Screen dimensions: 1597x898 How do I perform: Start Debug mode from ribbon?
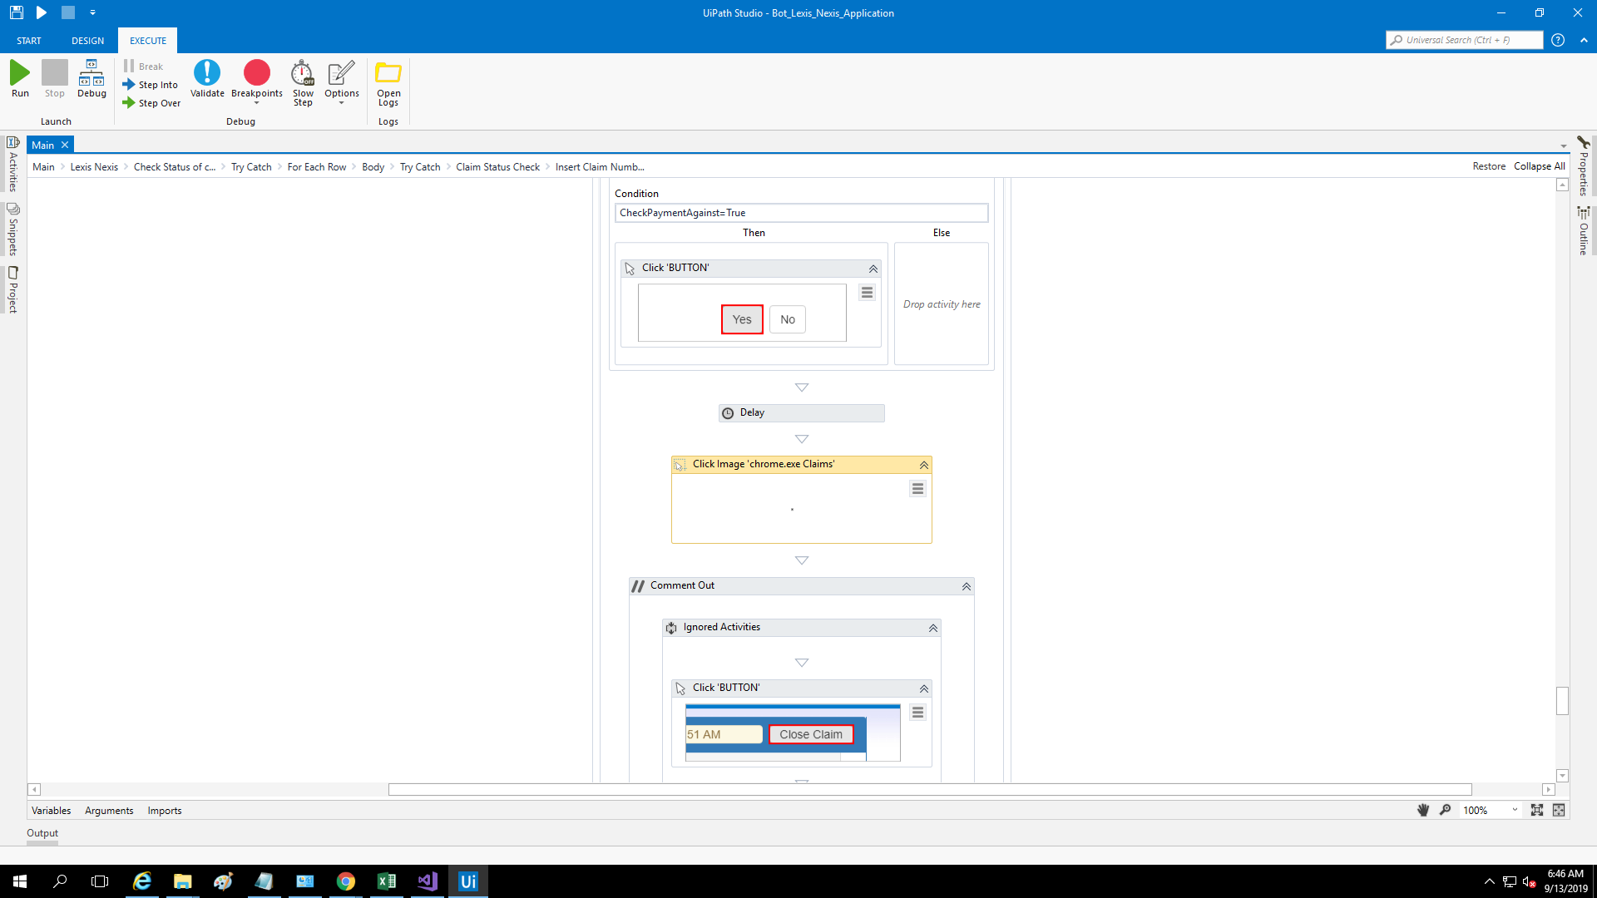coord(91,74)
